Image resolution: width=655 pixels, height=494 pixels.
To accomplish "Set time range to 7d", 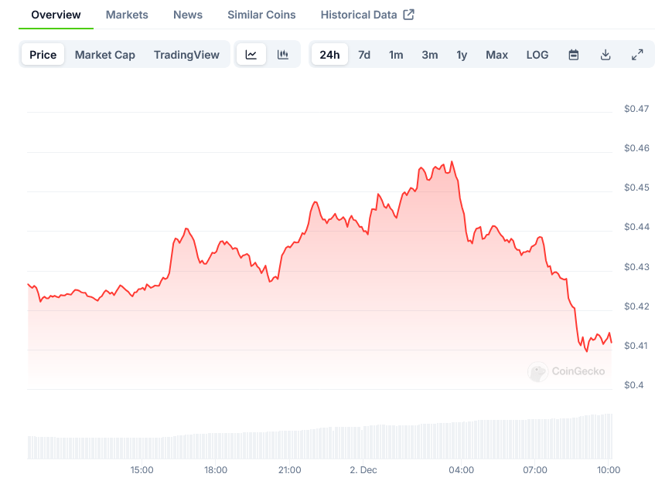I will (x=364, y=55).
